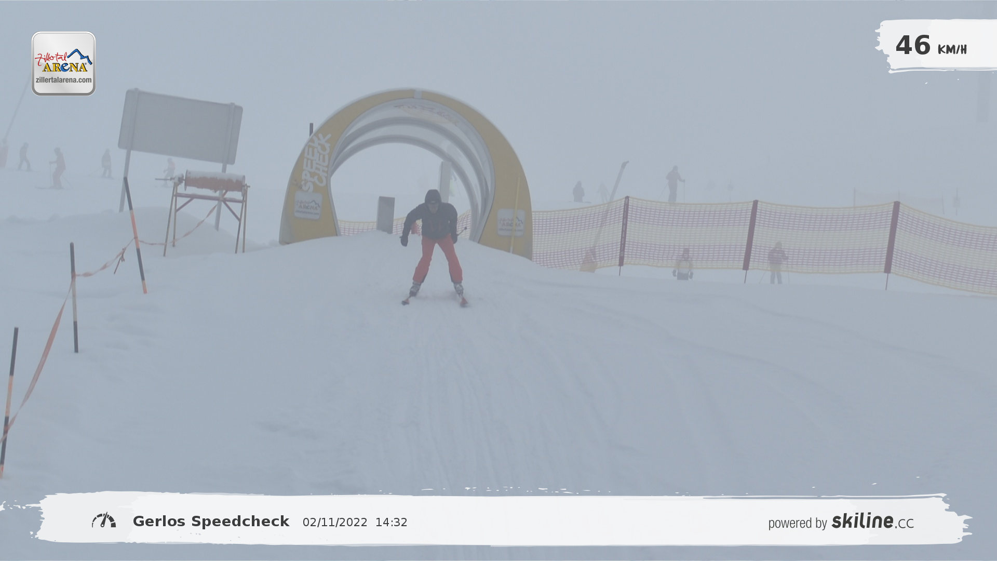Click the child skier in the yellow jacket
Viewport: 997px width, 561px height.
point(684,265)
